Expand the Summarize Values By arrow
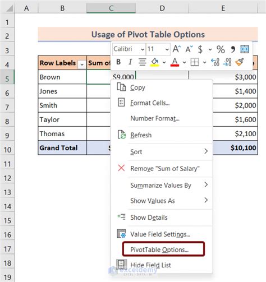Viewport: 266px width, 282px height. pos(206,185)
